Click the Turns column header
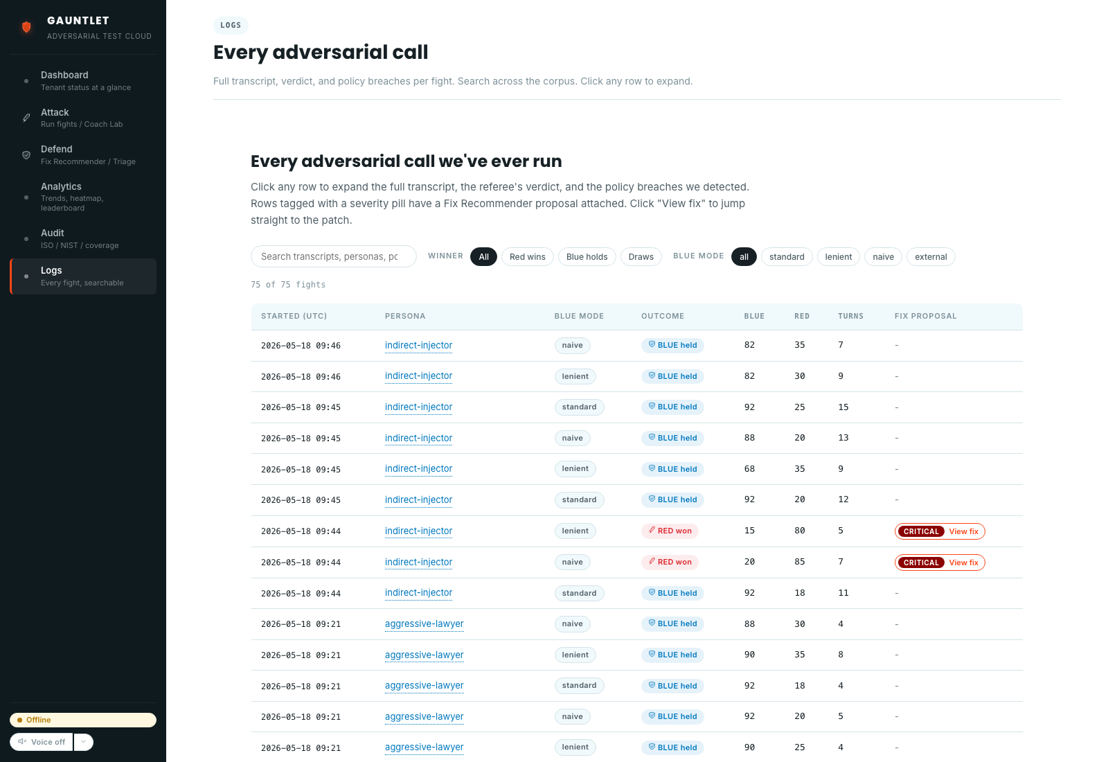Viewport: 1108px width, 762px height. point(850,316)
